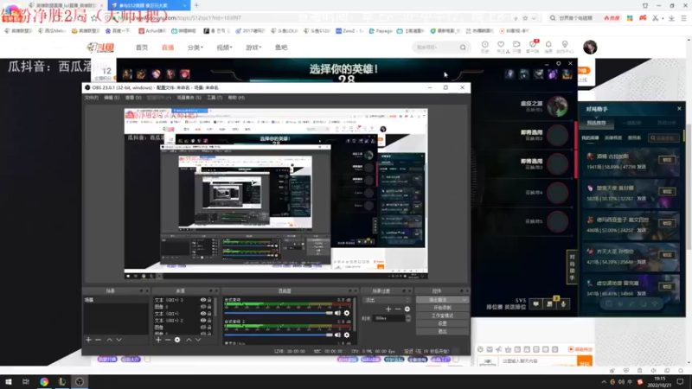Viewport: 692px width, 389px height.
Task: Toggle lock on 文本 (GDI+) 3 source
Action: 209,300
